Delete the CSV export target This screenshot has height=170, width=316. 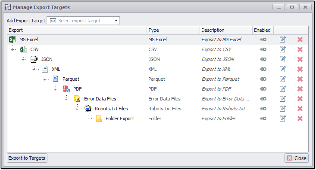(x=300, y=49)
